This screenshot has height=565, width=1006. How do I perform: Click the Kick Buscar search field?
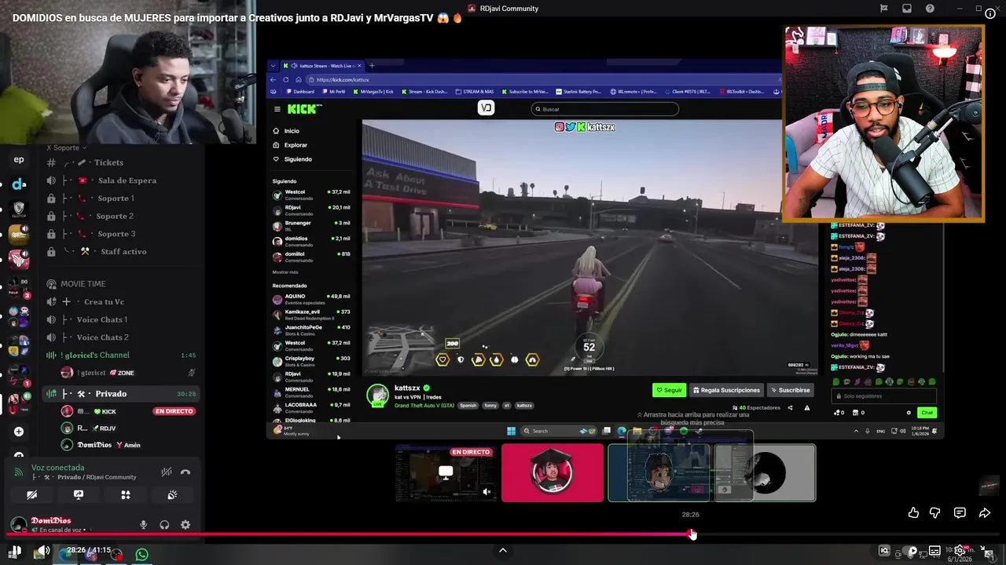pyautogui.click(x=604, y=109)
